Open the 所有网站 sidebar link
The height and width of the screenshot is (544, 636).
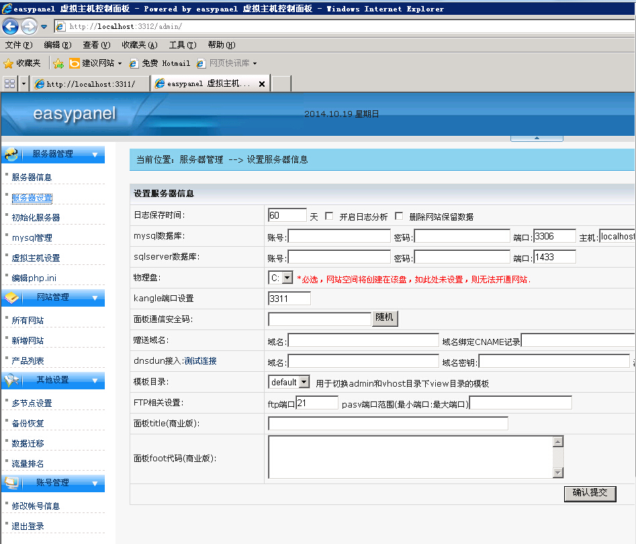pos(28,321)
